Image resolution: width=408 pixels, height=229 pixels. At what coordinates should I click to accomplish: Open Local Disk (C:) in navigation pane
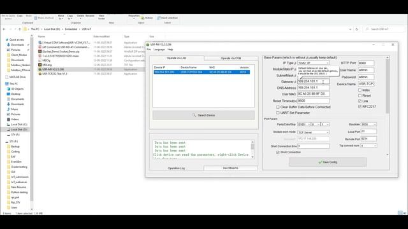click(19, 125)
